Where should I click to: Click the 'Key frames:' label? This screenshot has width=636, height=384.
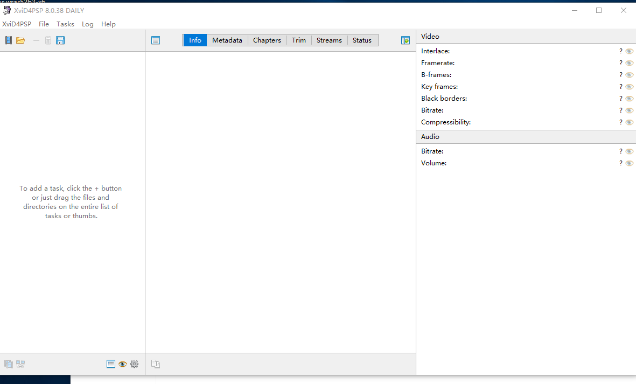click(x=439, y=86)
